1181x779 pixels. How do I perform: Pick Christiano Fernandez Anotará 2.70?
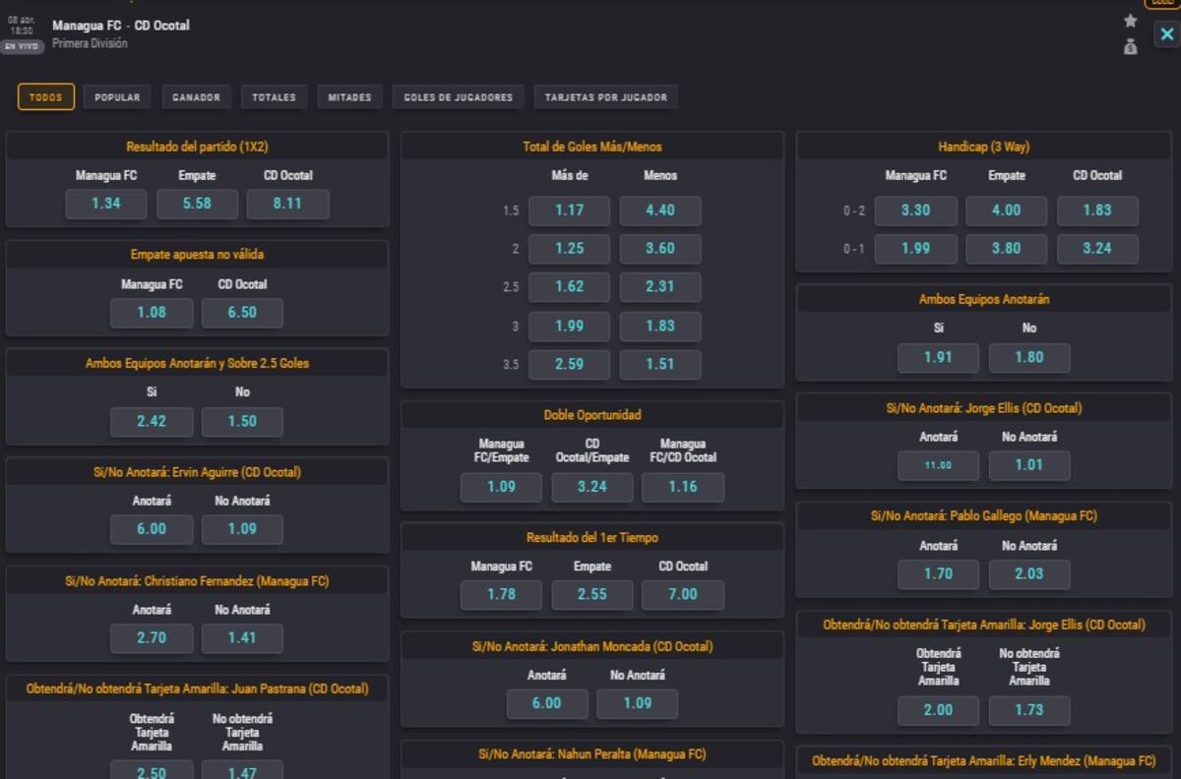point(152,638)
